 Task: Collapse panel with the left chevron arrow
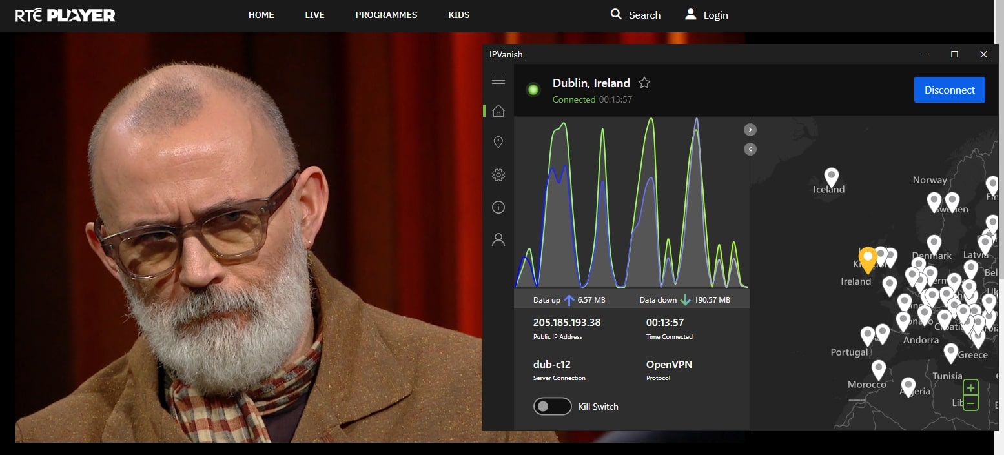point(750,149)
